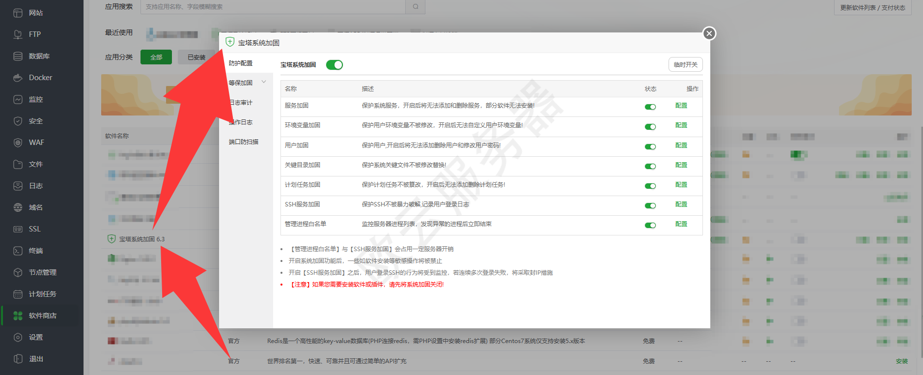Open the scheduled tasks (计划任务) icon
The image size is (923, 375).
tap(18, 294)
